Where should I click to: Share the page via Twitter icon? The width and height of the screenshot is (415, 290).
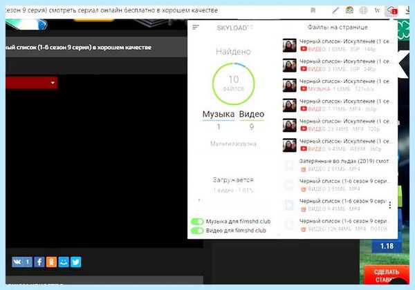(x=75, y=262)
